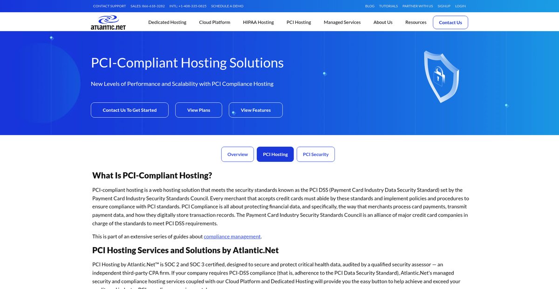The image size is (559, 289).
Task: Open the Schedule A Demo link
Action: click(227, 6)
